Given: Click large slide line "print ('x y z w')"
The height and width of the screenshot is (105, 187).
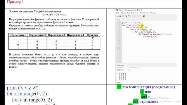Looking at the screenshot, I should (x=23, y=88).
